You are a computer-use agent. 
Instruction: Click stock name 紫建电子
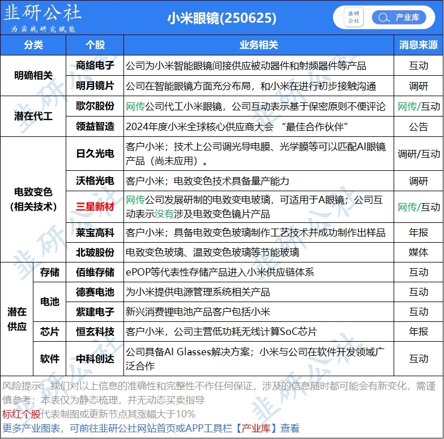point(95,312)
